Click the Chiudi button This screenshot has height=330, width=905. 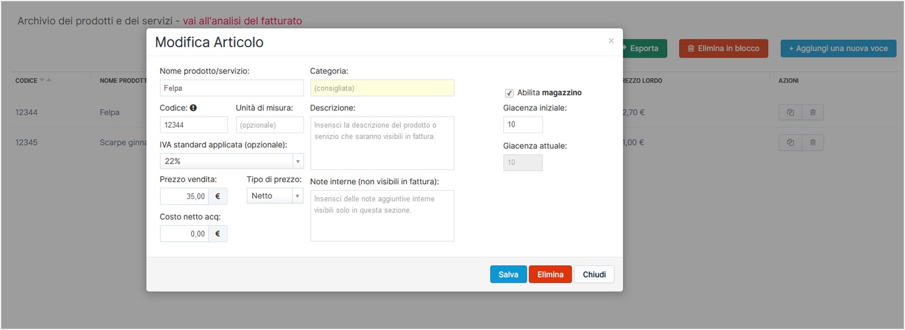point(594,274)
